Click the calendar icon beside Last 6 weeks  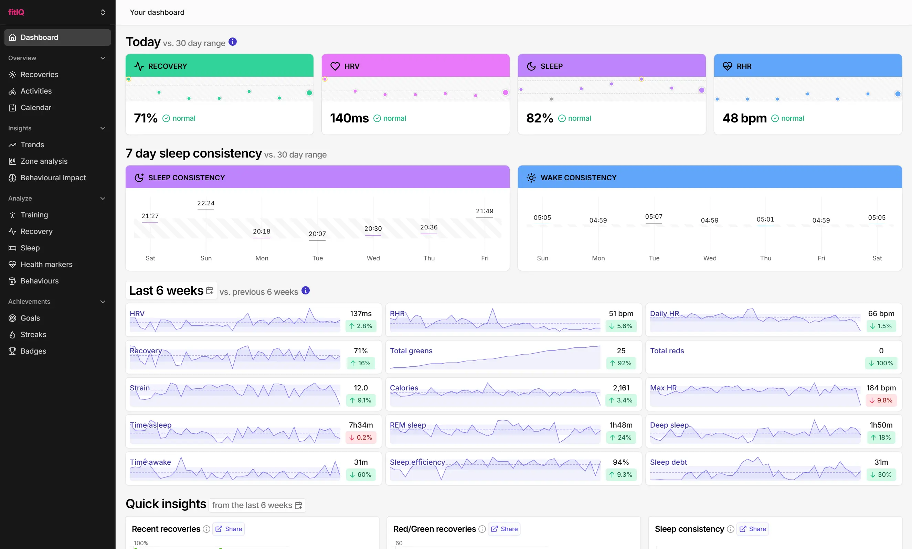(210, 290)
